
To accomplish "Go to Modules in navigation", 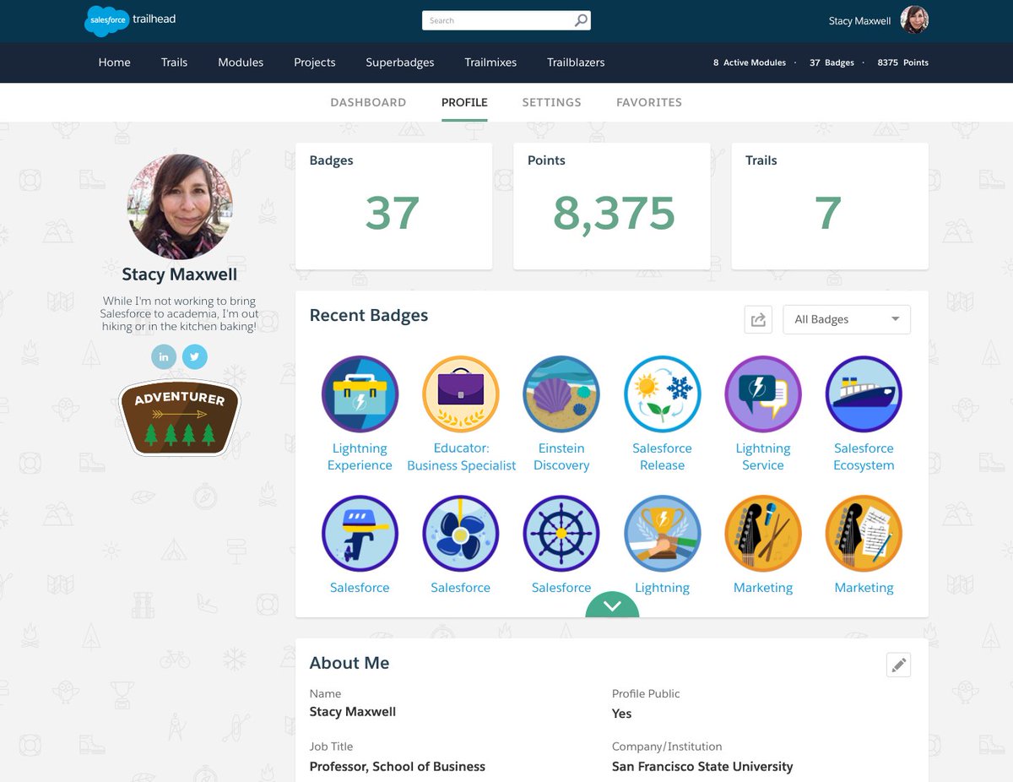I will click(241, 62).
